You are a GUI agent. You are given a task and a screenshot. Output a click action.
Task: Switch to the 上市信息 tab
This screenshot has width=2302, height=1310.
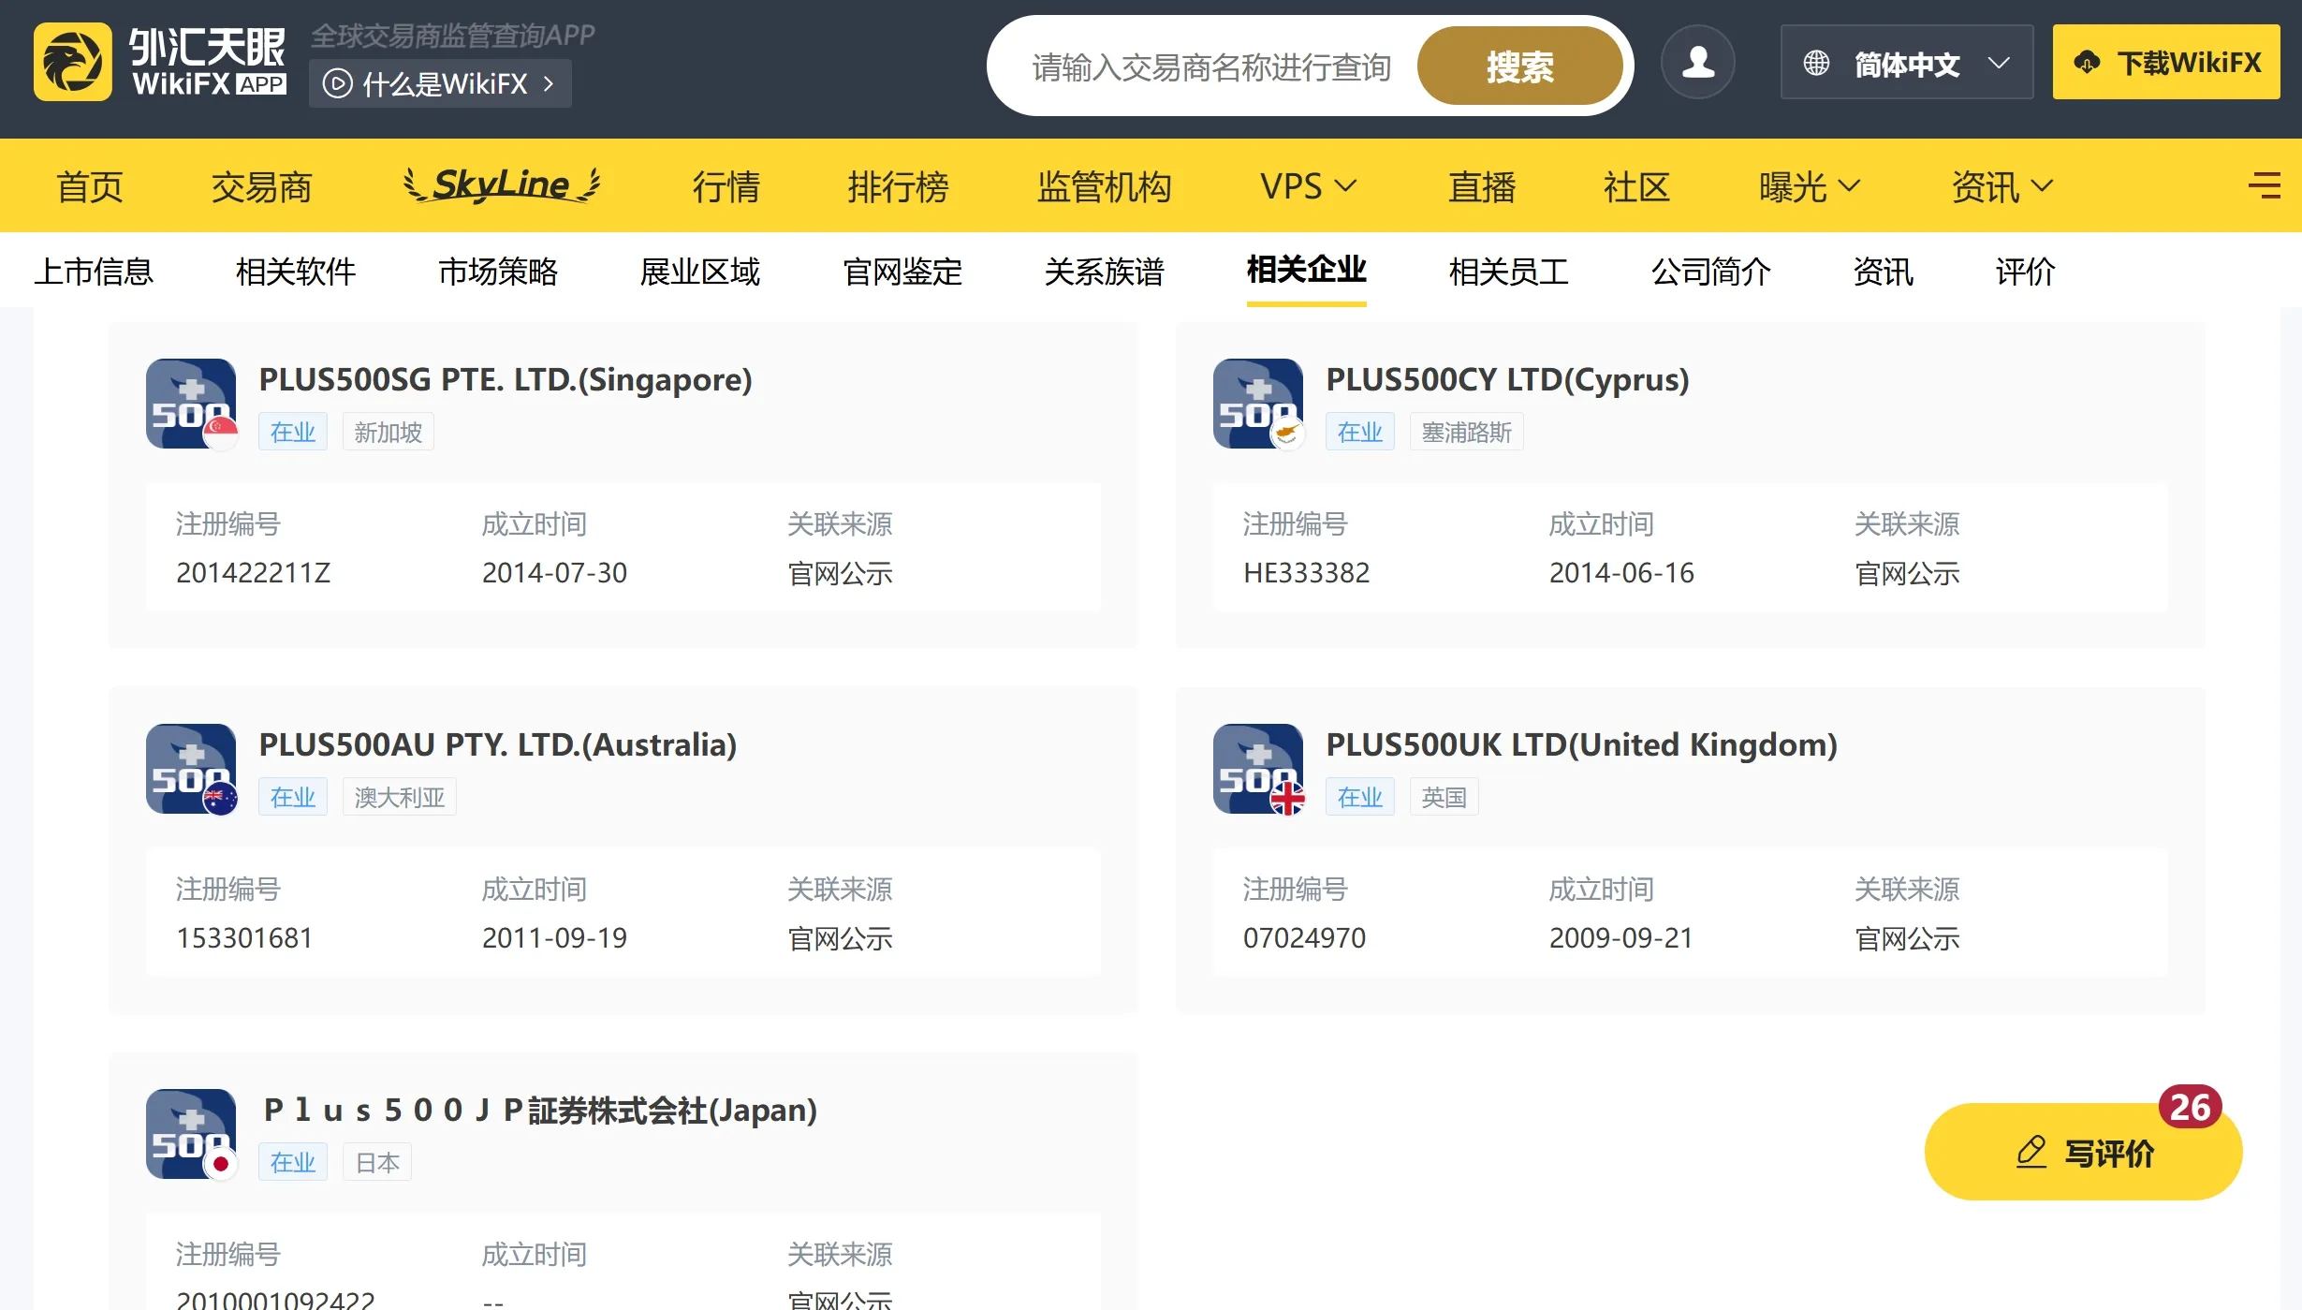pos(94,271)
